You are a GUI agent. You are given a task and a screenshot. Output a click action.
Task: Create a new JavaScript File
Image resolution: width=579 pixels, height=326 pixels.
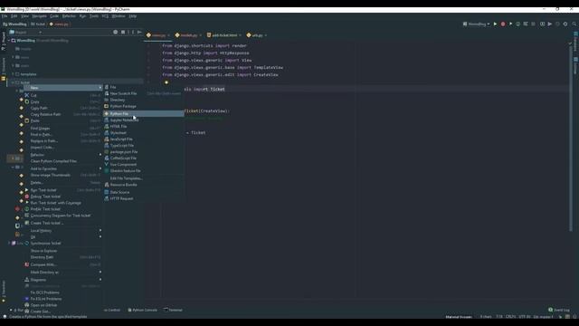click(144, 139)
